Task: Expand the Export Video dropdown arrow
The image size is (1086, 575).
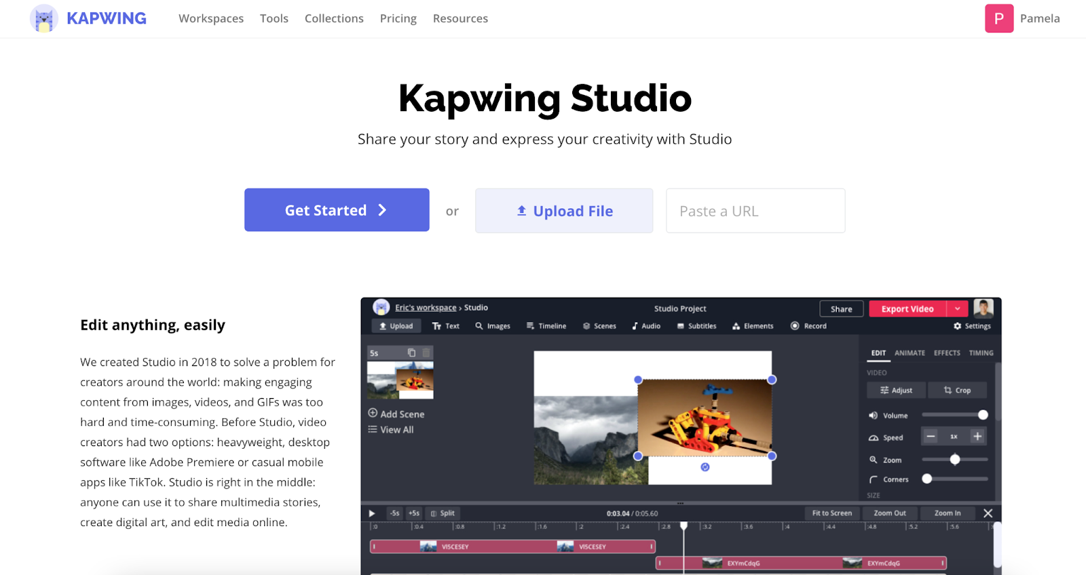Action: point(957,309)
